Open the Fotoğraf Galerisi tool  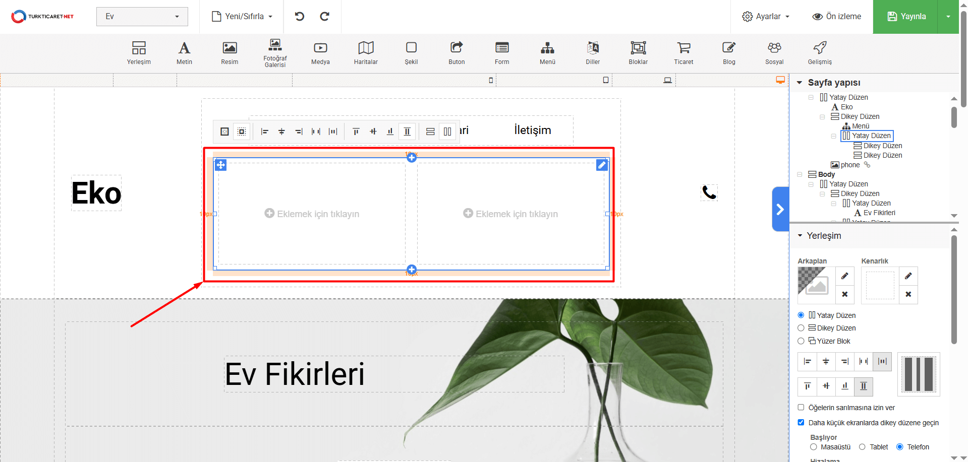275,52
